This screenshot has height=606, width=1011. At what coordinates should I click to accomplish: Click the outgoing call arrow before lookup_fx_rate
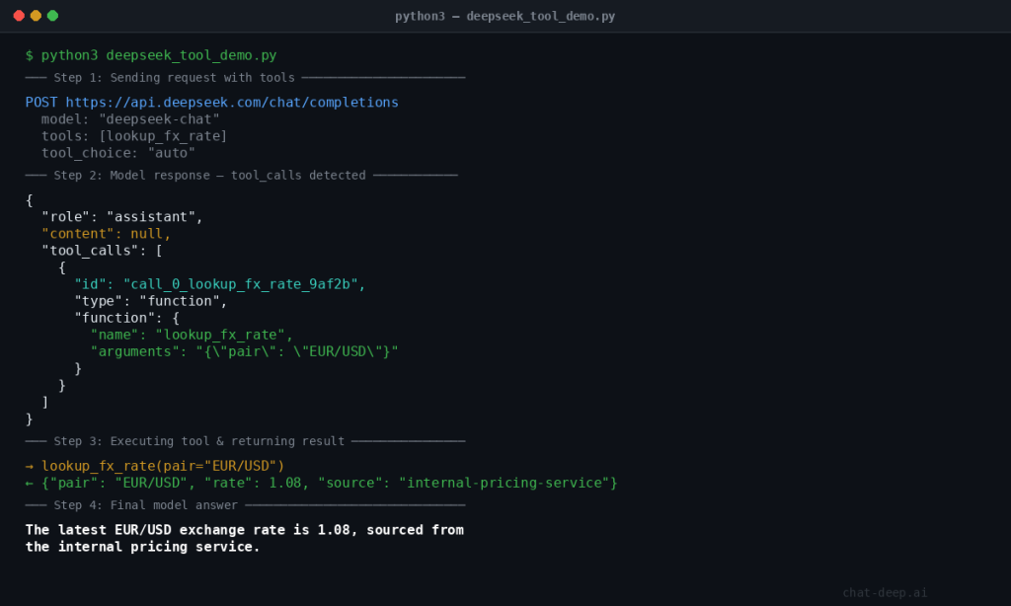pos(29,466)
